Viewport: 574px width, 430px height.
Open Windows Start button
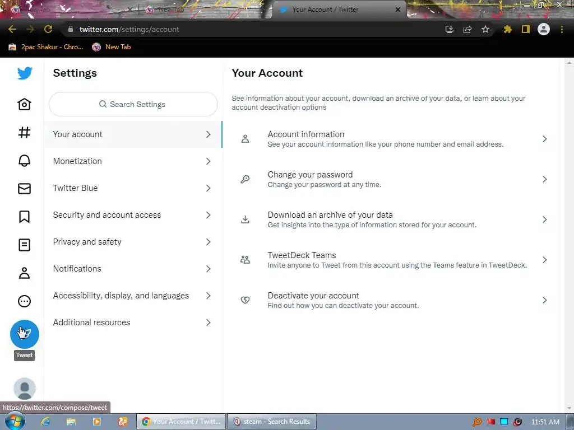coord(15,421)
